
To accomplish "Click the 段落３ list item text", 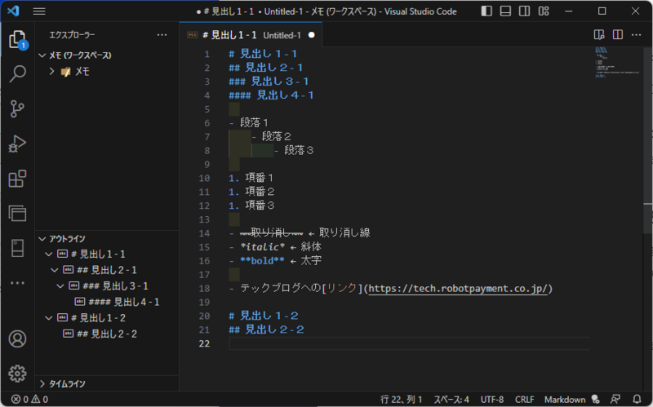I will point(299,150).
